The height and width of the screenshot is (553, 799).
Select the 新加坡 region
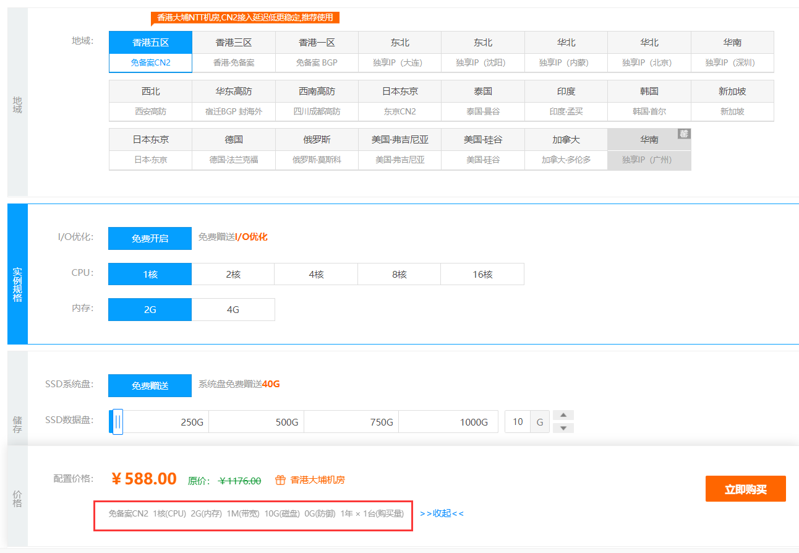(732, 101)
